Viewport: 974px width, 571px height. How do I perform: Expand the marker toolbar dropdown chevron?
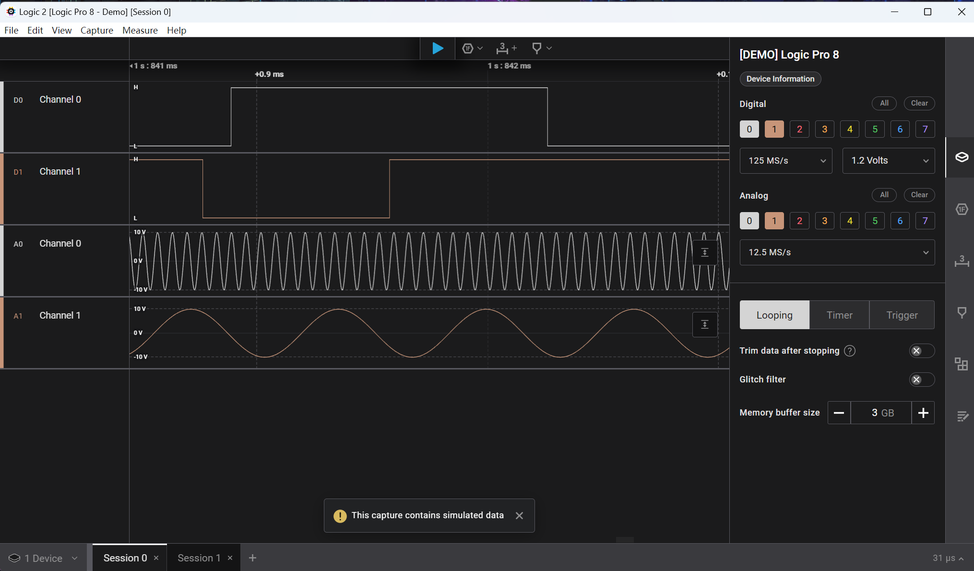click(549, 48)
